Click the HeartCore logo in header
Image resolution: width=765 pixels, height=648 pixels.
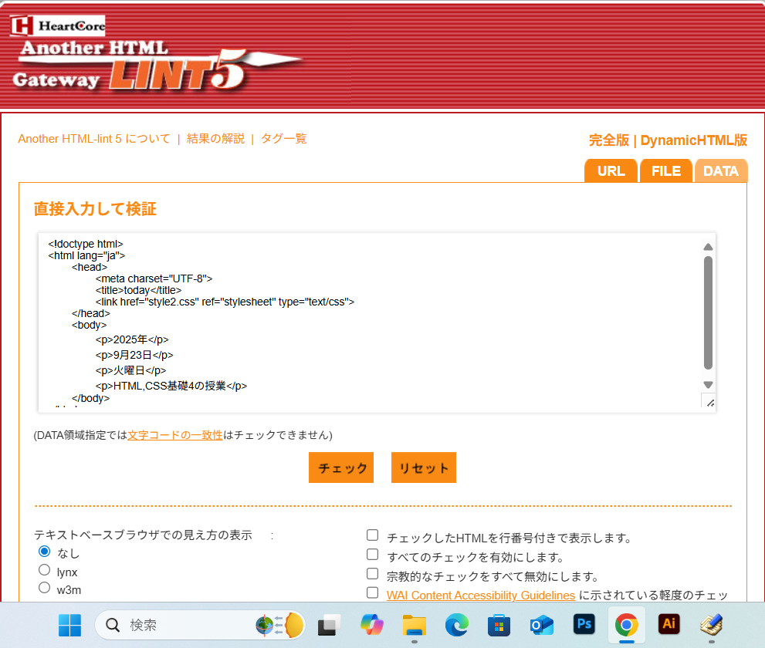tap(58, 25)
